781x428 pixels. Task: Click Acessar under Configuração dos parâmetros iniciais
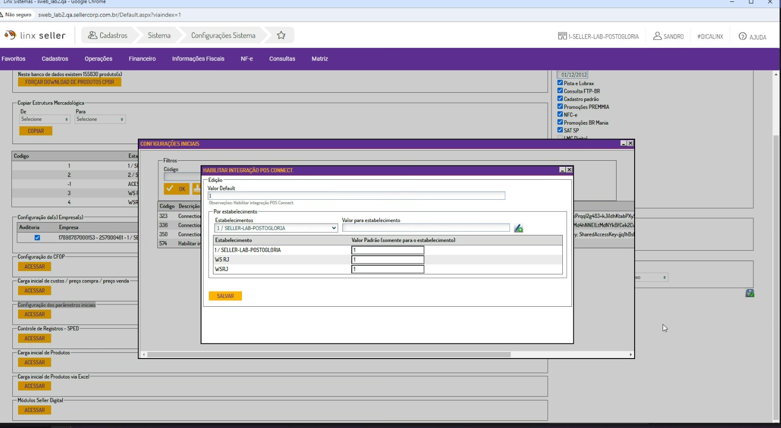(35, 314)
